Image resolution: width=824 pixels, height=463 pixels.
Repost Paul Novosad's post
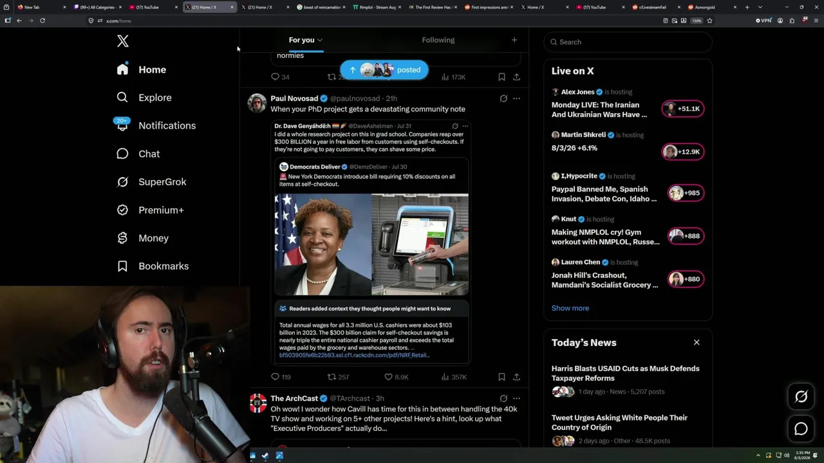click(338, 377)
